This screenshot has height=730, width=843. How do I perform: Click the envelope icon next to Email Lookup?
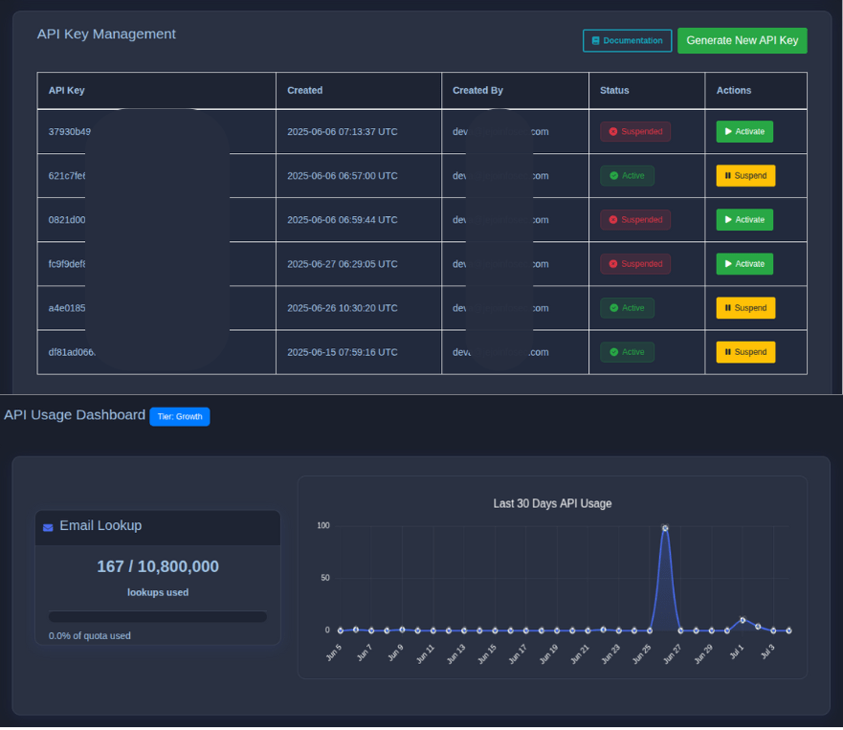tap(48, 527)
